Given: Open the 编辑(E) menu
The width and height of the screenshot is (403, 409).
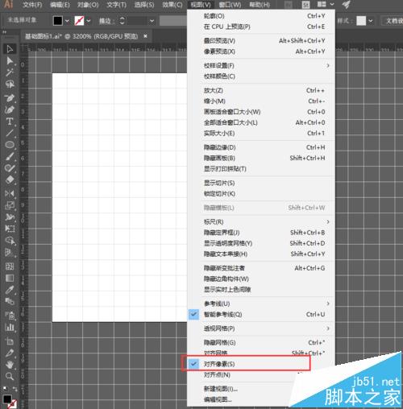Looking at the screenshot, I should coord(60,5).
